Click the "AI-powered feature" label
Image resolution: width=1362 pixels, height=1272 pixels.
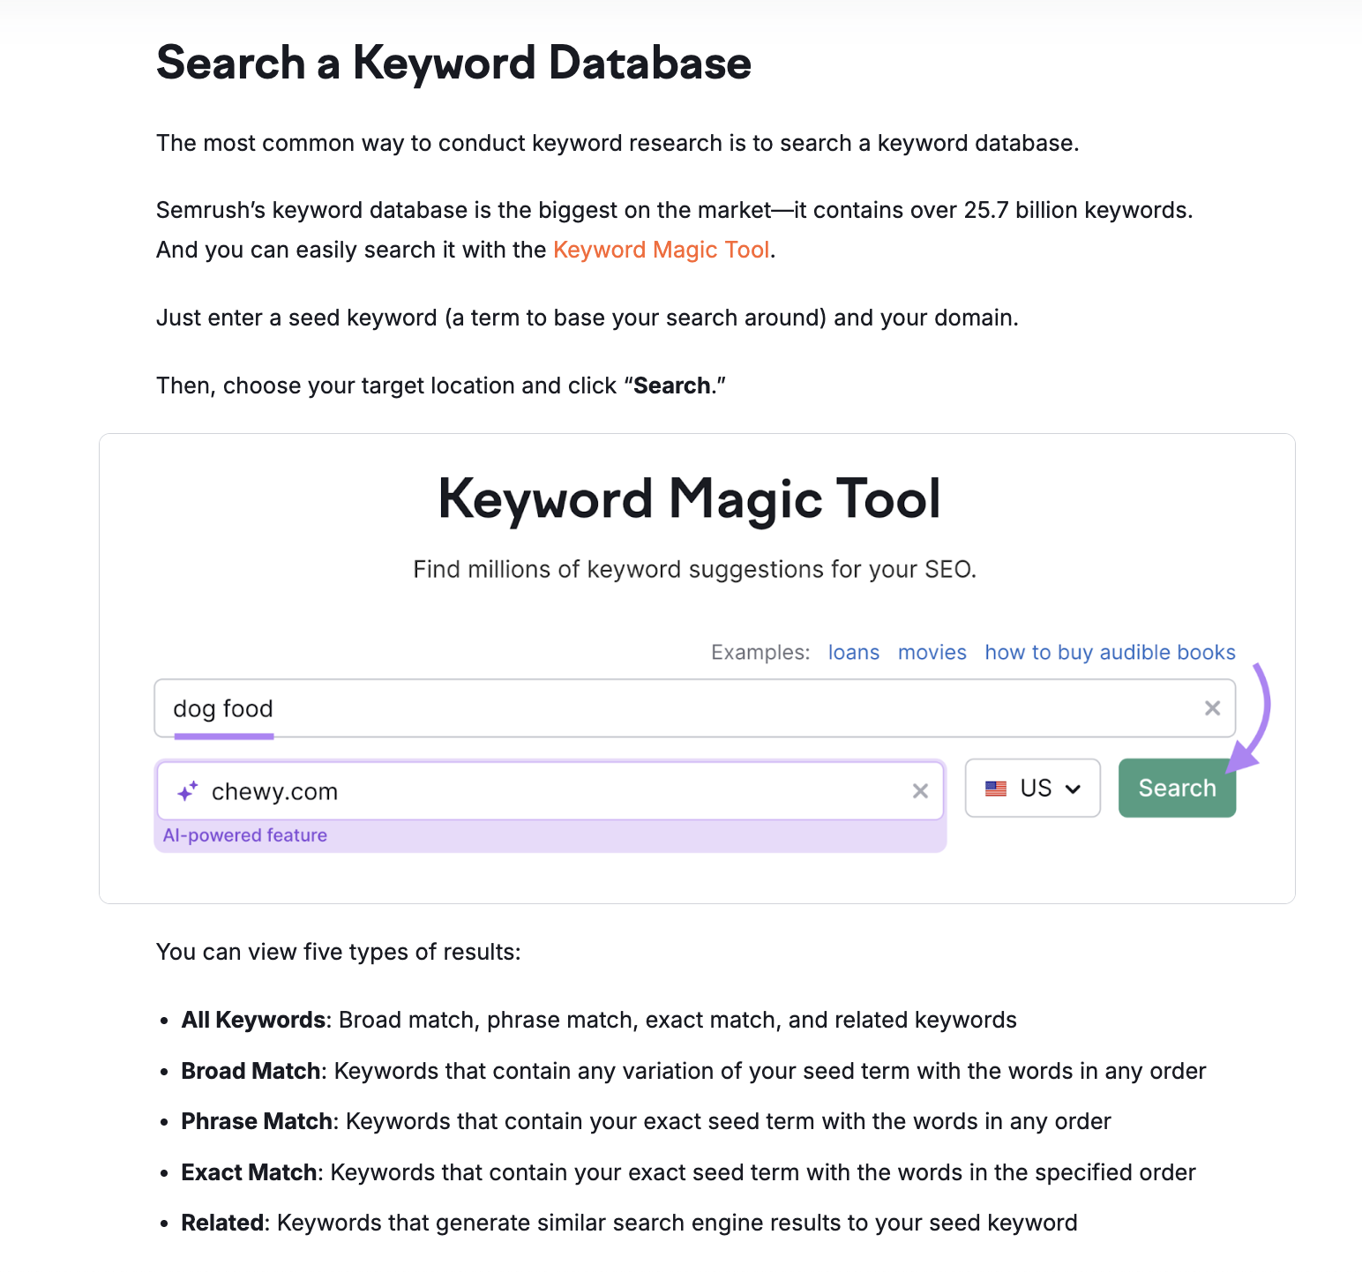[x=245, y=835]
